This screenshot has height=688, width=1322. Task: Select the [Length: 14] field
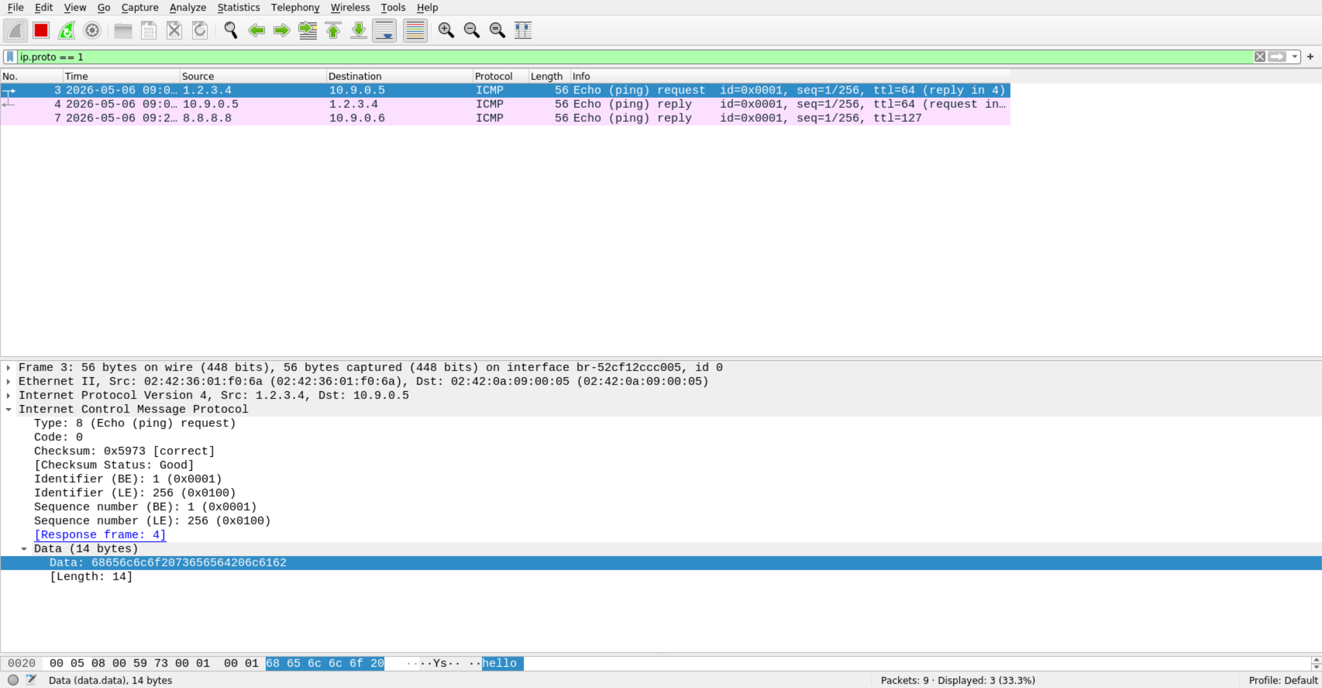click(x=91, y=577)
